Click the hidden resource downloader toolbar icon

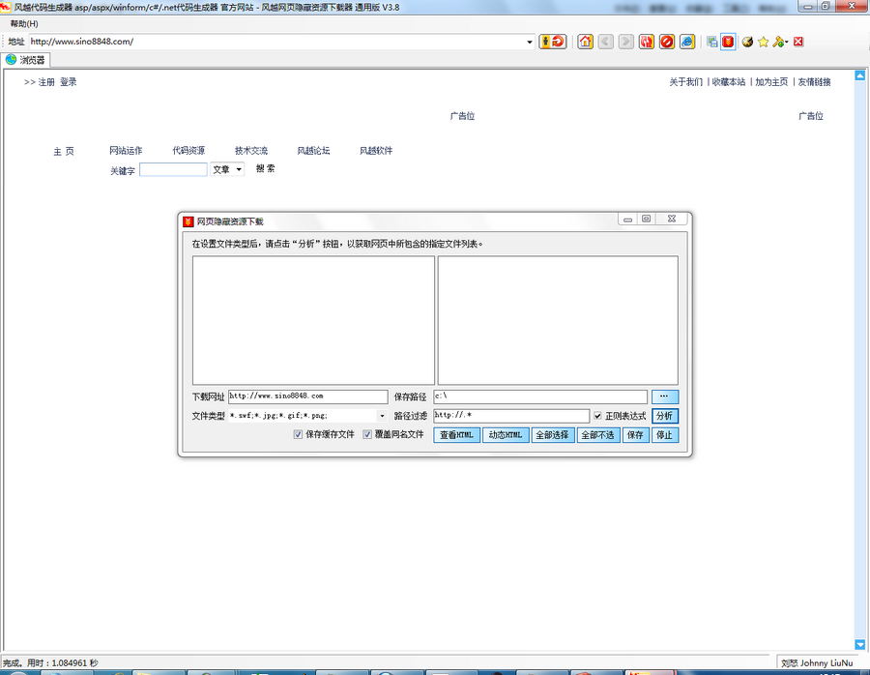(x=728, y=42)
